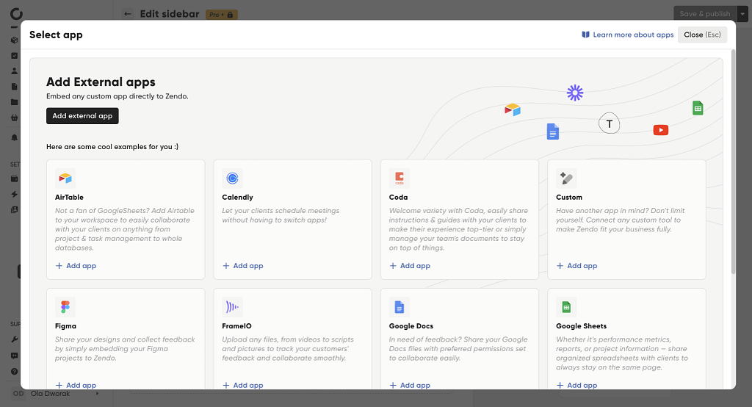Click the Add external app button
This screenshot has width=752, height=407.
click(x=82, y=115)
